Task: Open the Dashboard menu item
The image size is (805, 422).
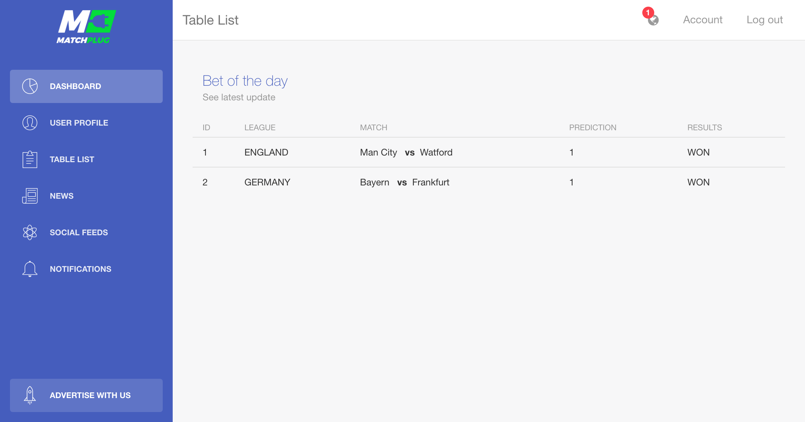Action: (x=75, y=86)
